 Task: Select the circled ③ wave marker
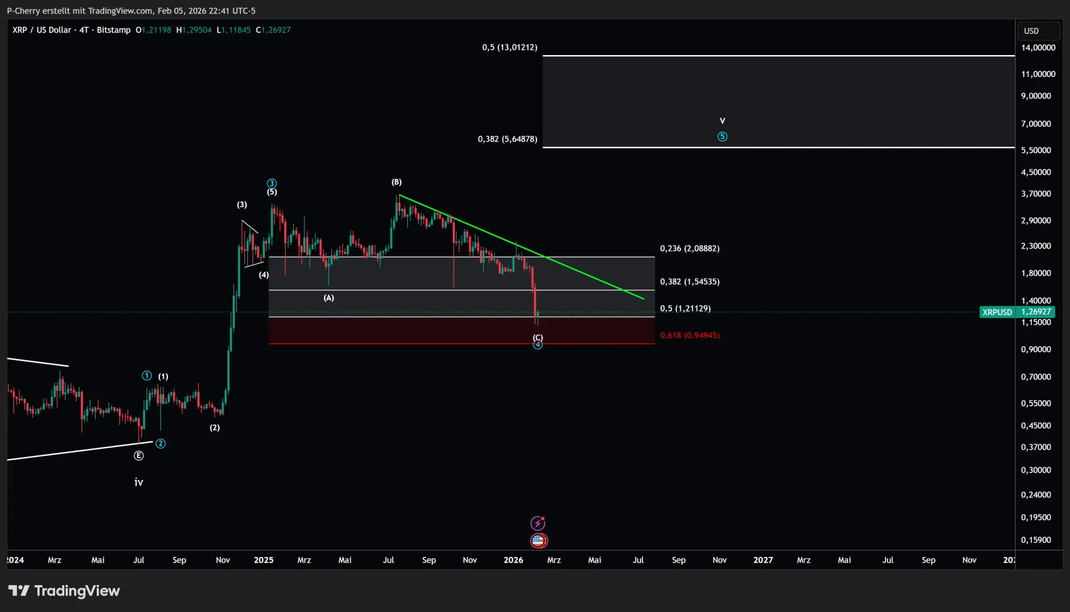272,183
